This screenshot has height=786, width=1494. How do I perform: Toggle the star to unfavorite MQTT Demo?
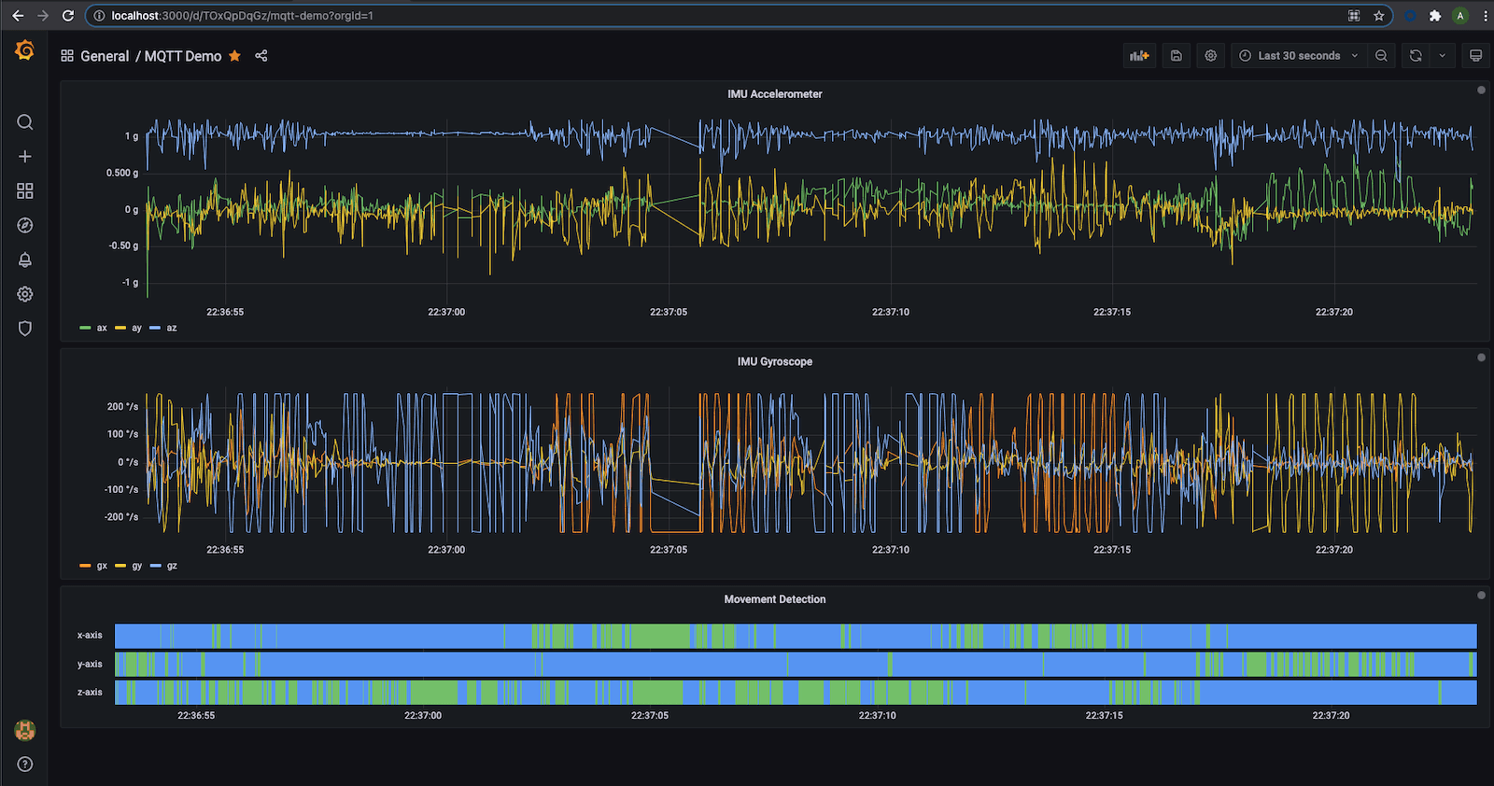pos(235,56)
